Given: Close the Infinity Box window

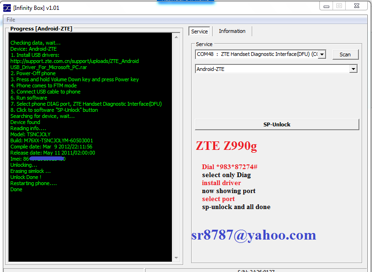Looking at the screenshot, I should (356, 6).
